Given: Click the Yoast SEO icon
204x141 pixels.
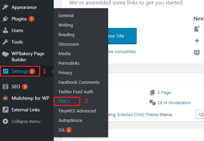Looking at the screenshot, I should pyautogui.click(x=5, y=87).
